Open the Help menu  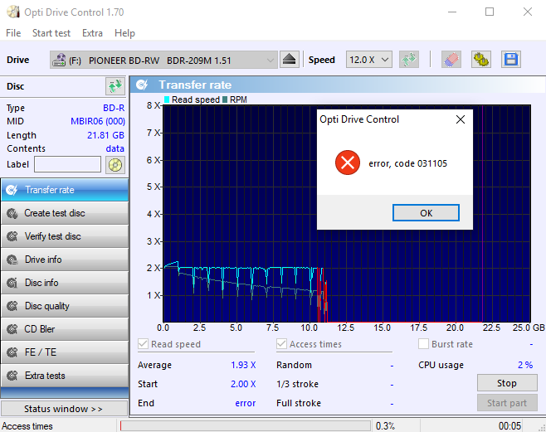[124, 33]
